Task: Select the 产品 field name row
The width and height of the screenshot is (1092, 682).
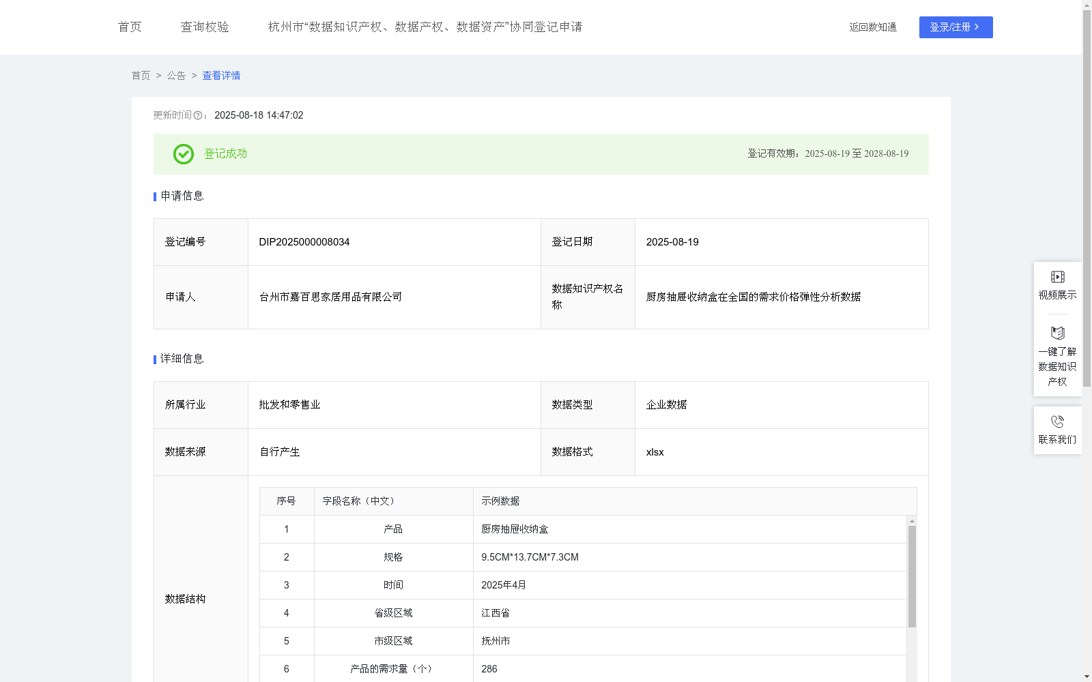Action: [393, 529]
